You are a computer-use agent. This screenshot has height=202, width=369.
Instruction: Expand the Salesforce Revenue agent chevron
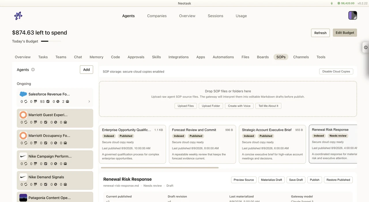tap(89, 102)
